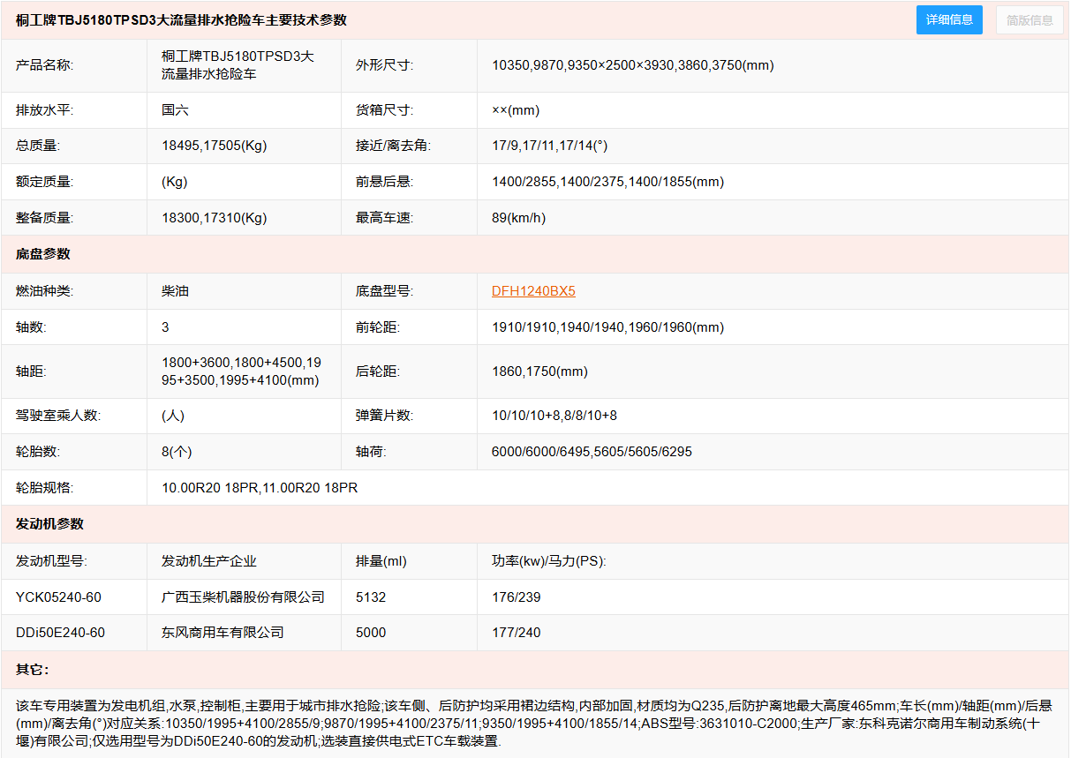Image resolution: width=1071 pixels, height=758 pixels.
Task: Select engine model YCK05240-60
Action: pyautogui.click(x=58, y=597)
